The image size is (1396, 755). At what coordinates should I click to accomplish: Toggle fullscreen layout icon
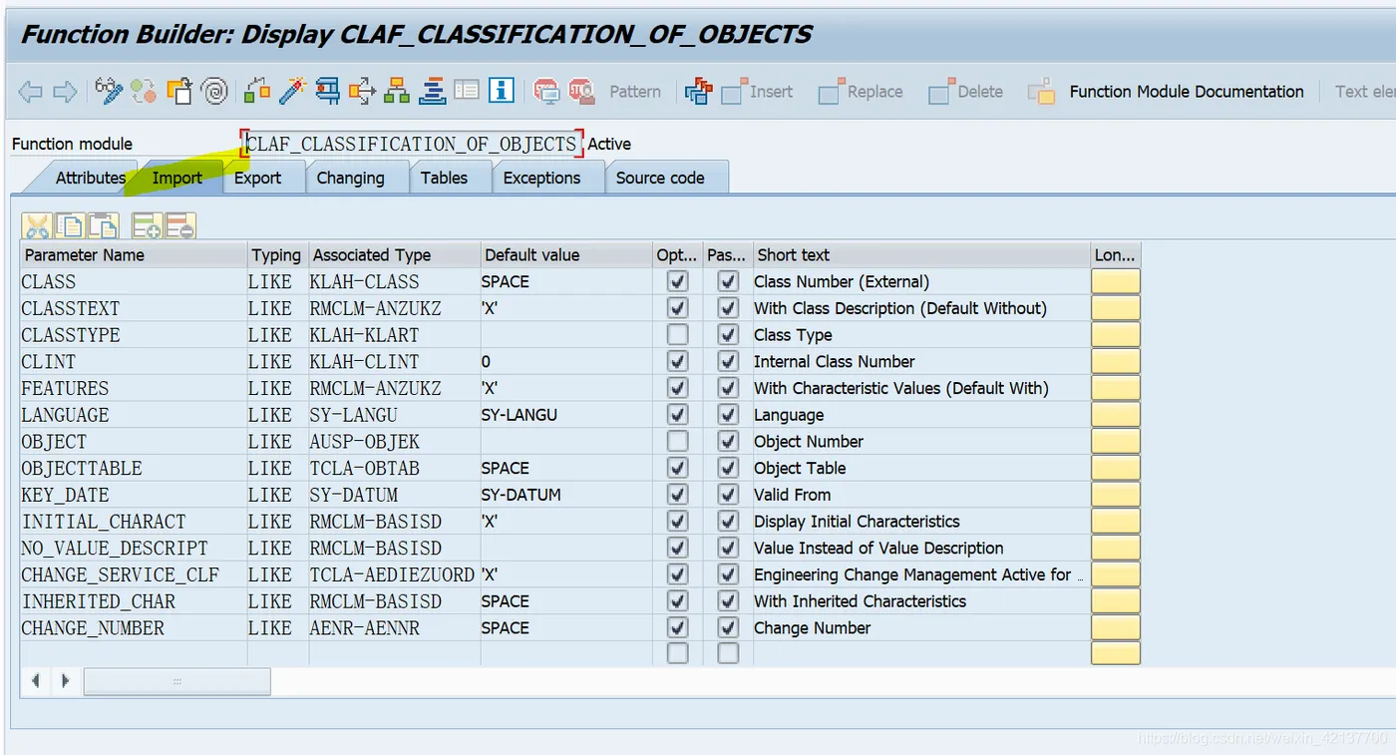coord(467,91)
